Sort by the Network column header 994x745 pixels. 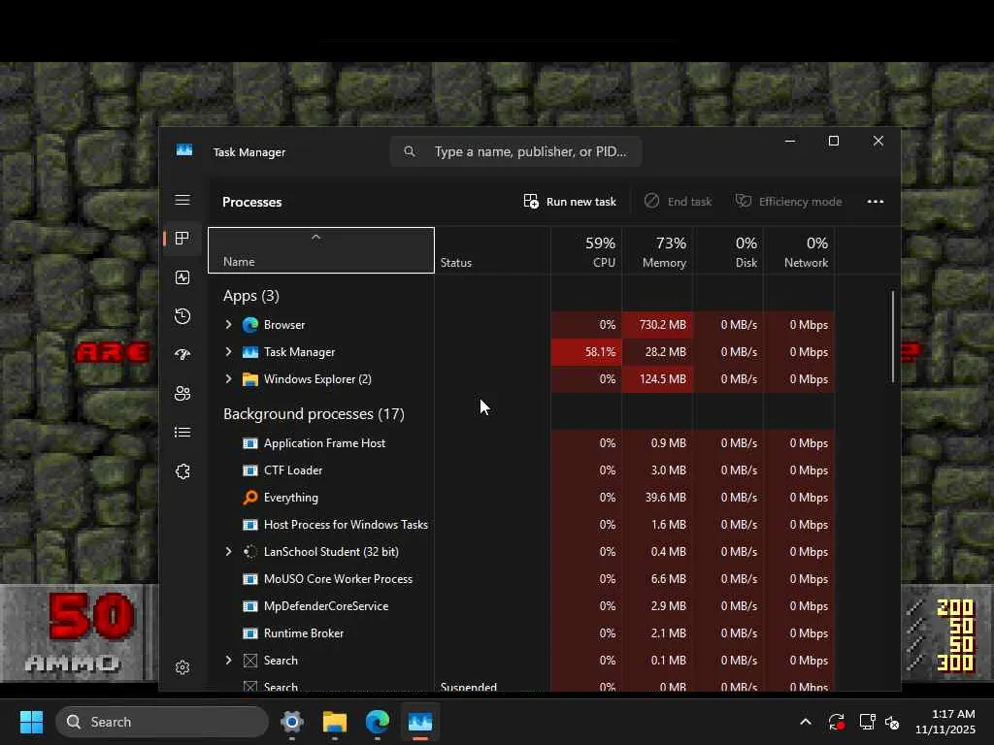pyautogui.click(x=800, y=250)
